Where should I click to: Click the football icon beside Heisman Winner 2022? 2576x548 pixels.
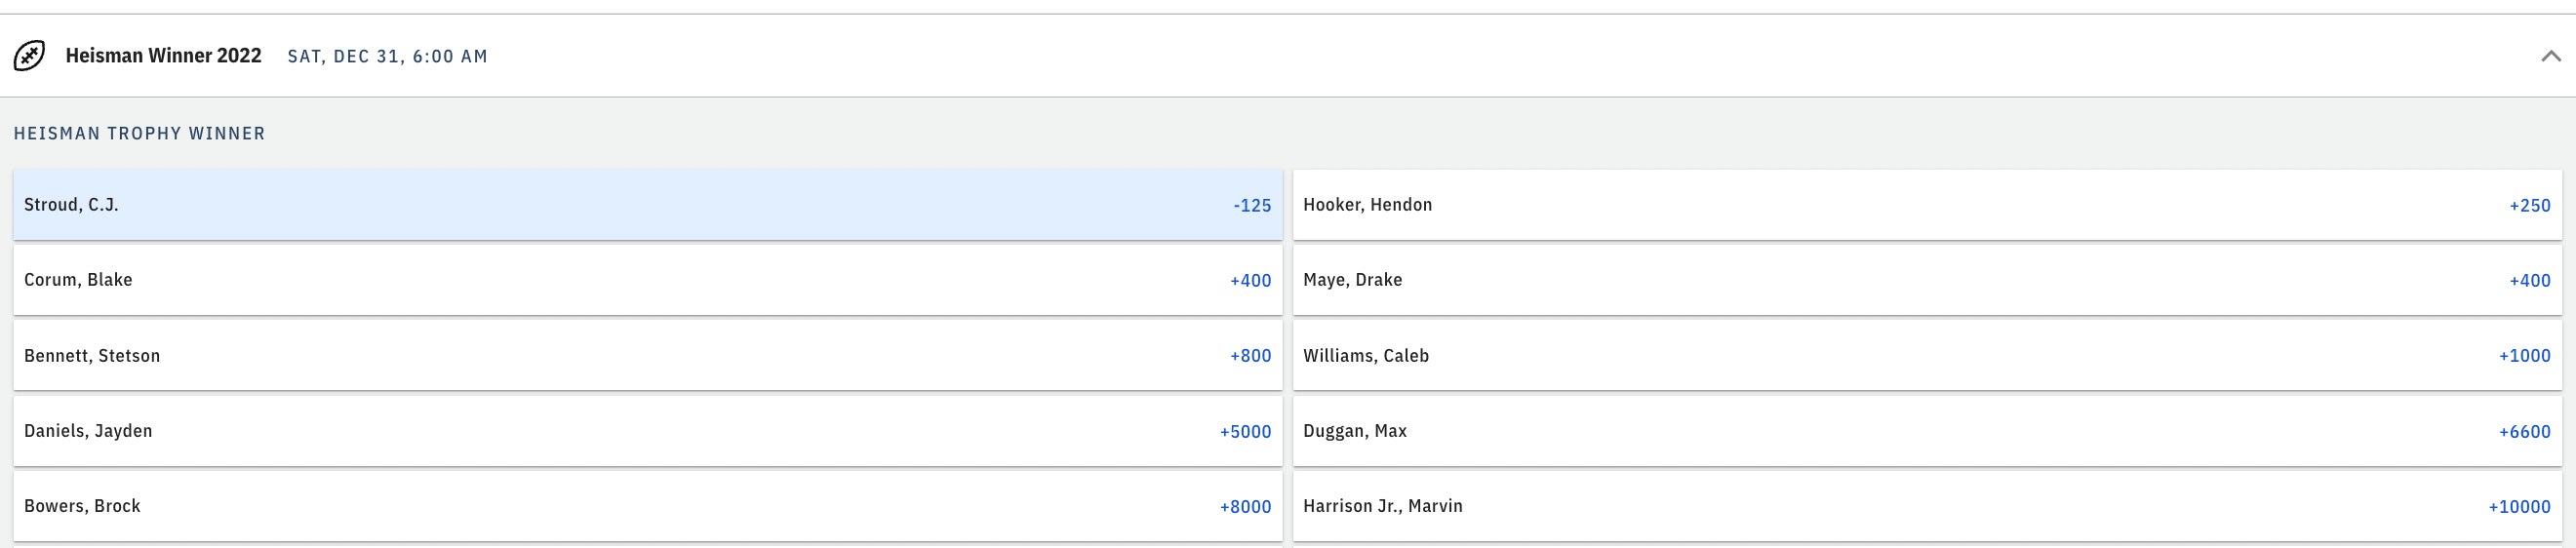29,56
